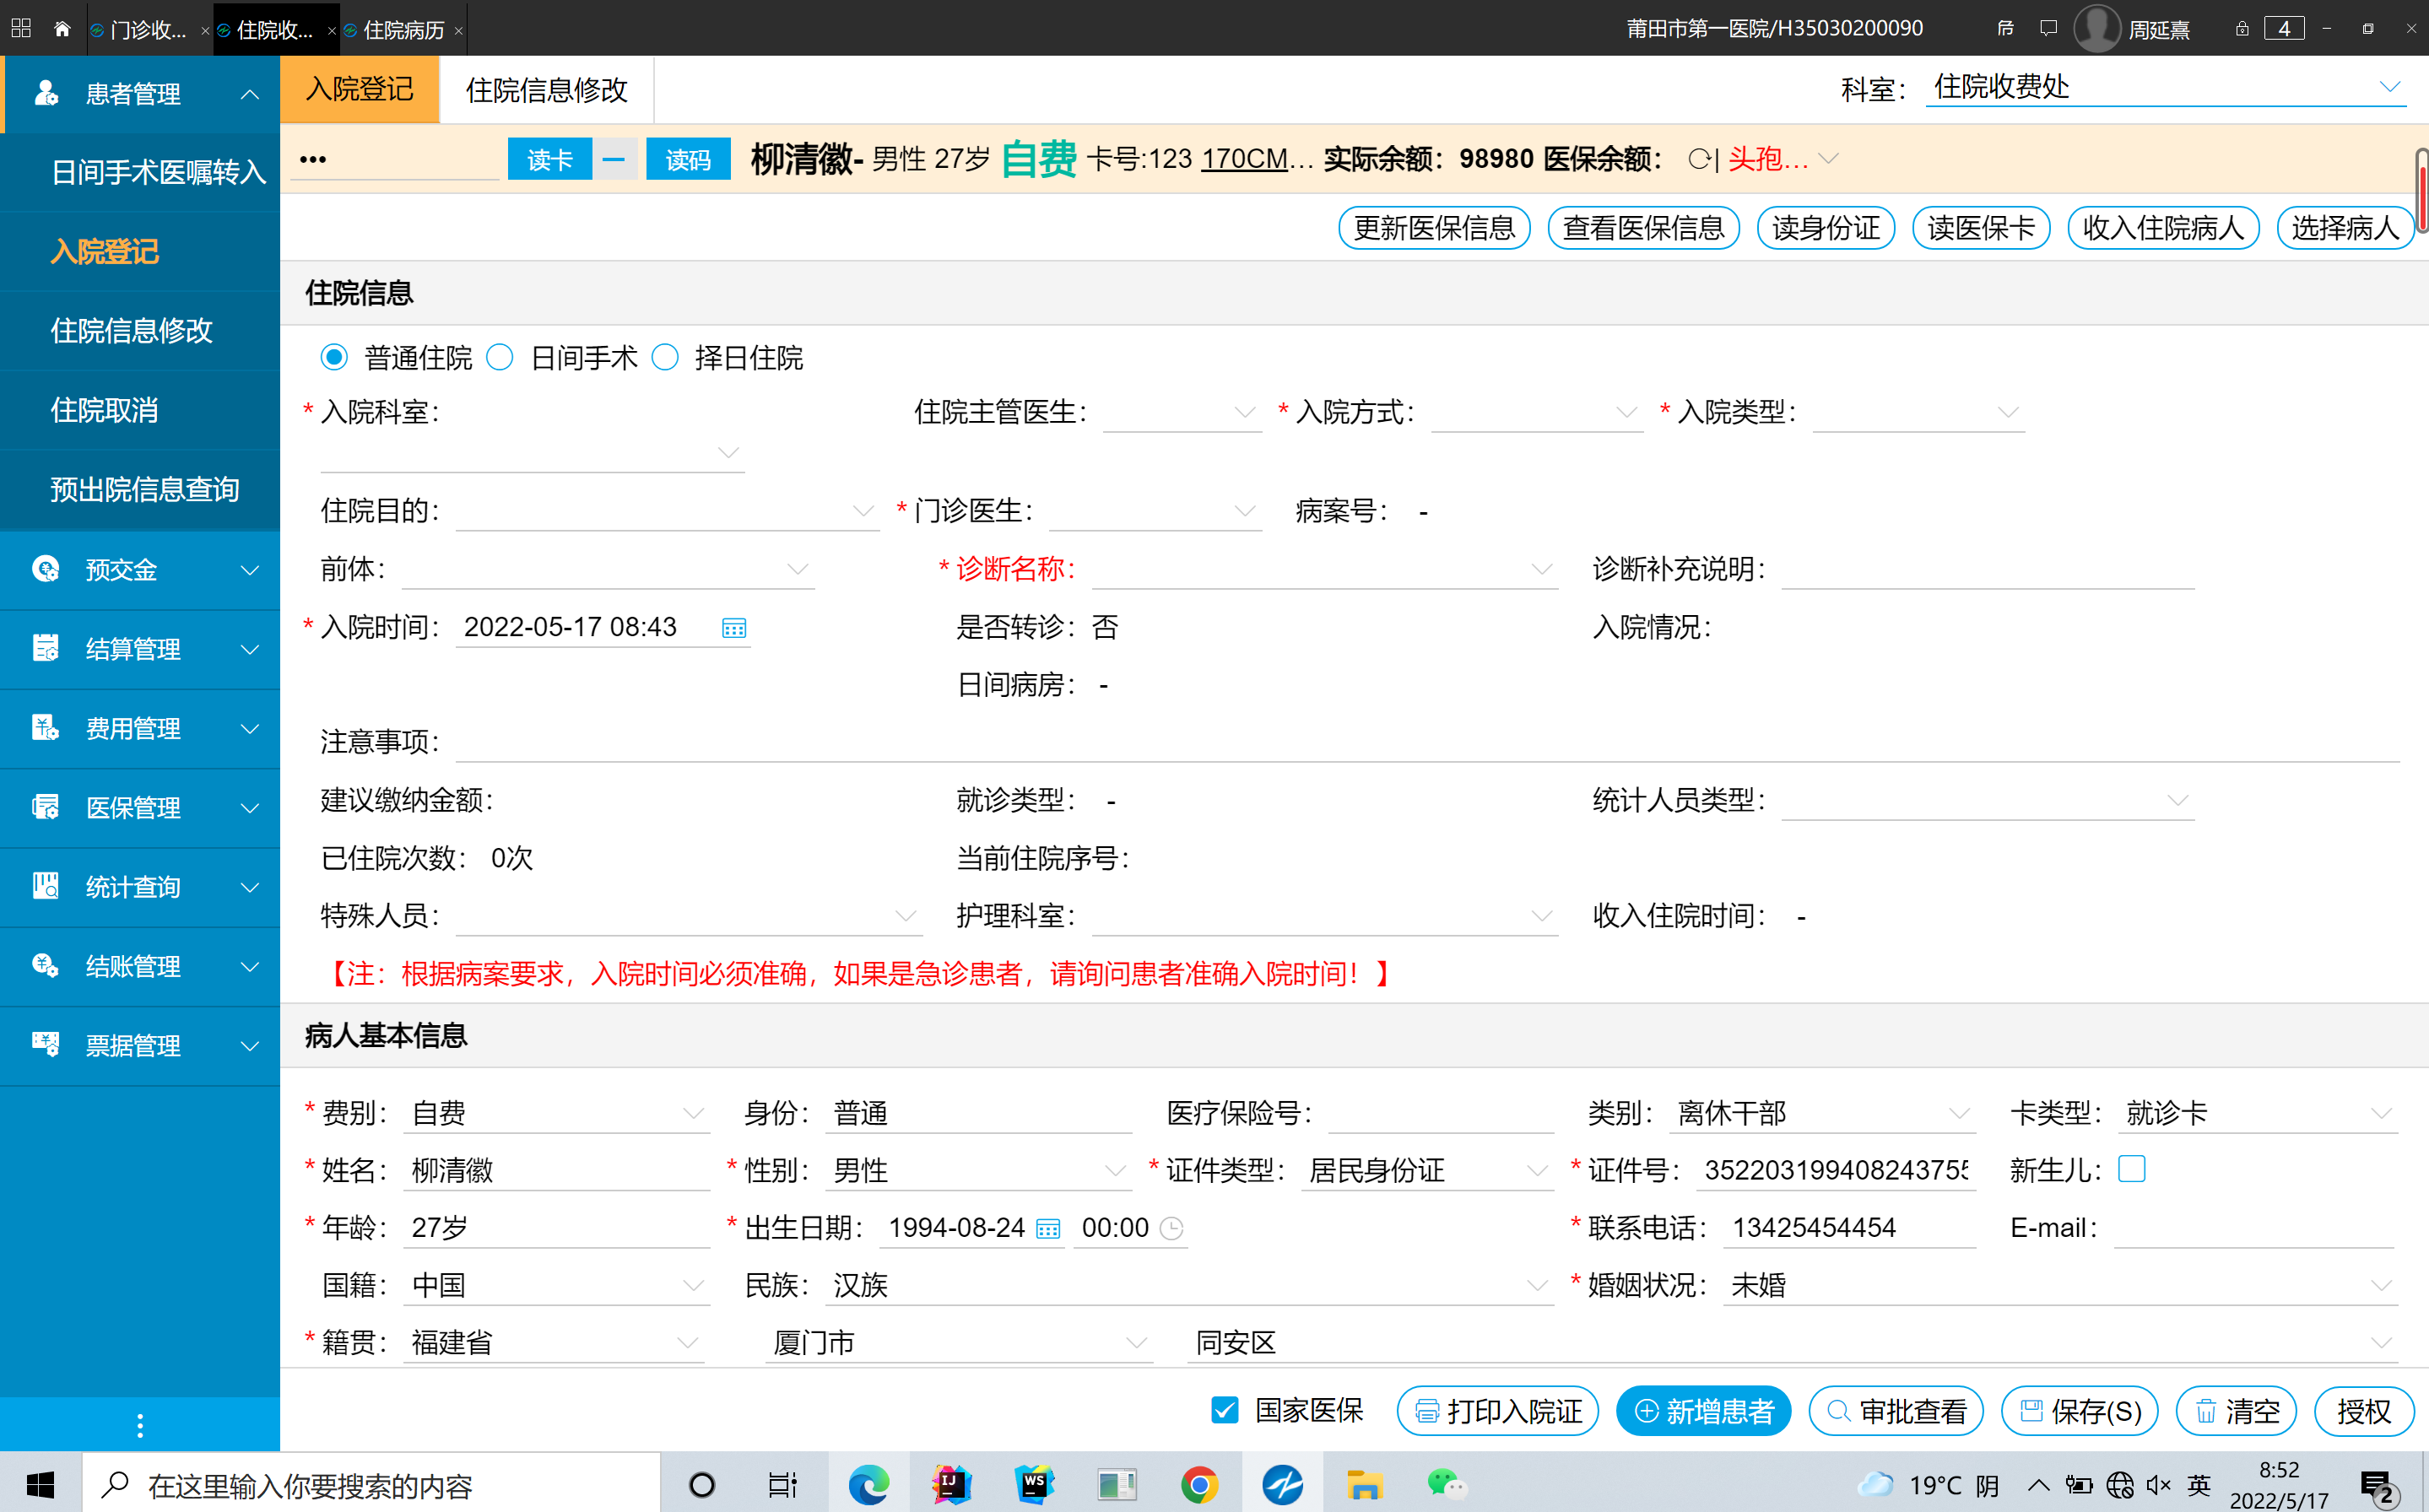Select the 日间手术 radio option
The height and width of the screenshot is (1512, 2429).
(x=500, y=357)
